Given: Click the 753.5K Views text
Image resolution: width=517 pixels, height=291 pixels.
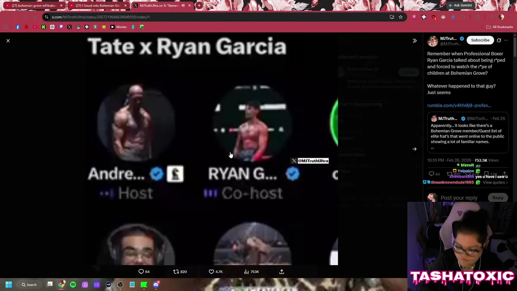Looking at the screenshot, I should click(486, 160).
